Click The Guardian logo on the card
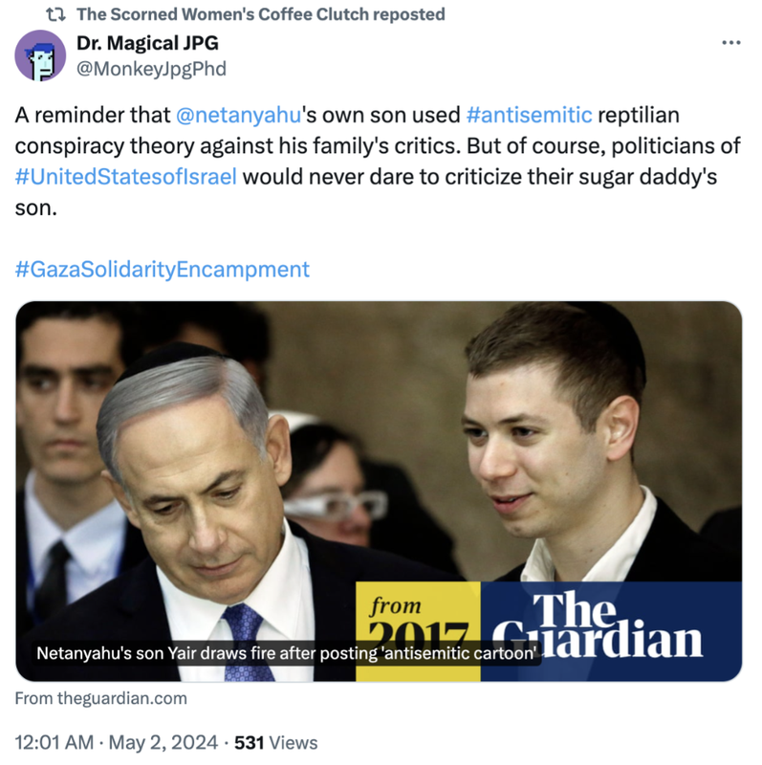The height and width of the screenshot is (765, 762). point(611,631)
